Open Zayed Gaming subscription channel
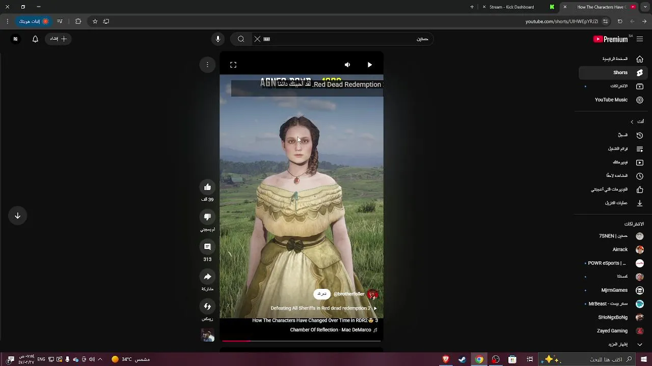This screenshot has height=366, width=652. (612, 331)
